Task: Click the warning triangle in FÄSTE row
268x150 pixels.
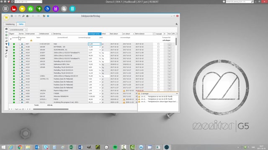Action: [x=124, y=99]
